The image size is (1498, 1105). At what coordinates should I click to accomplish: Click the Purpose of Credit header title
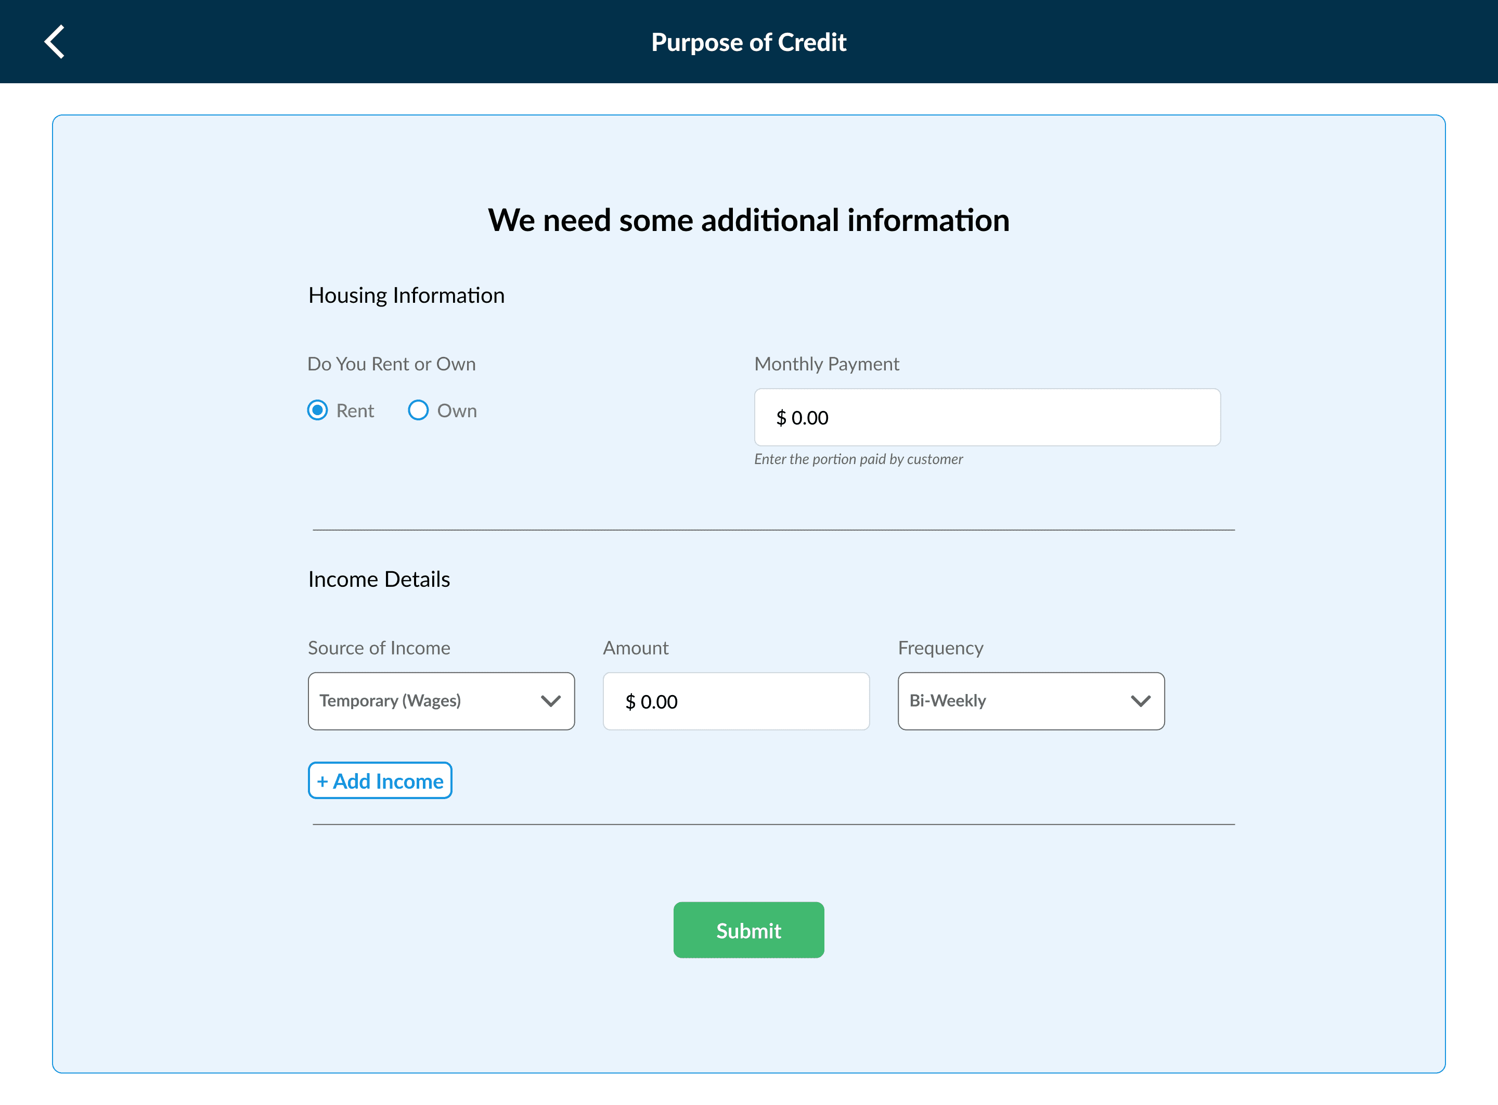click(748, 42)
